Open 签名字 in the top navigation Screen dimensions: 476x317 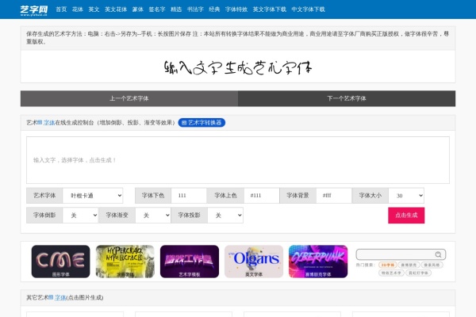157,10
